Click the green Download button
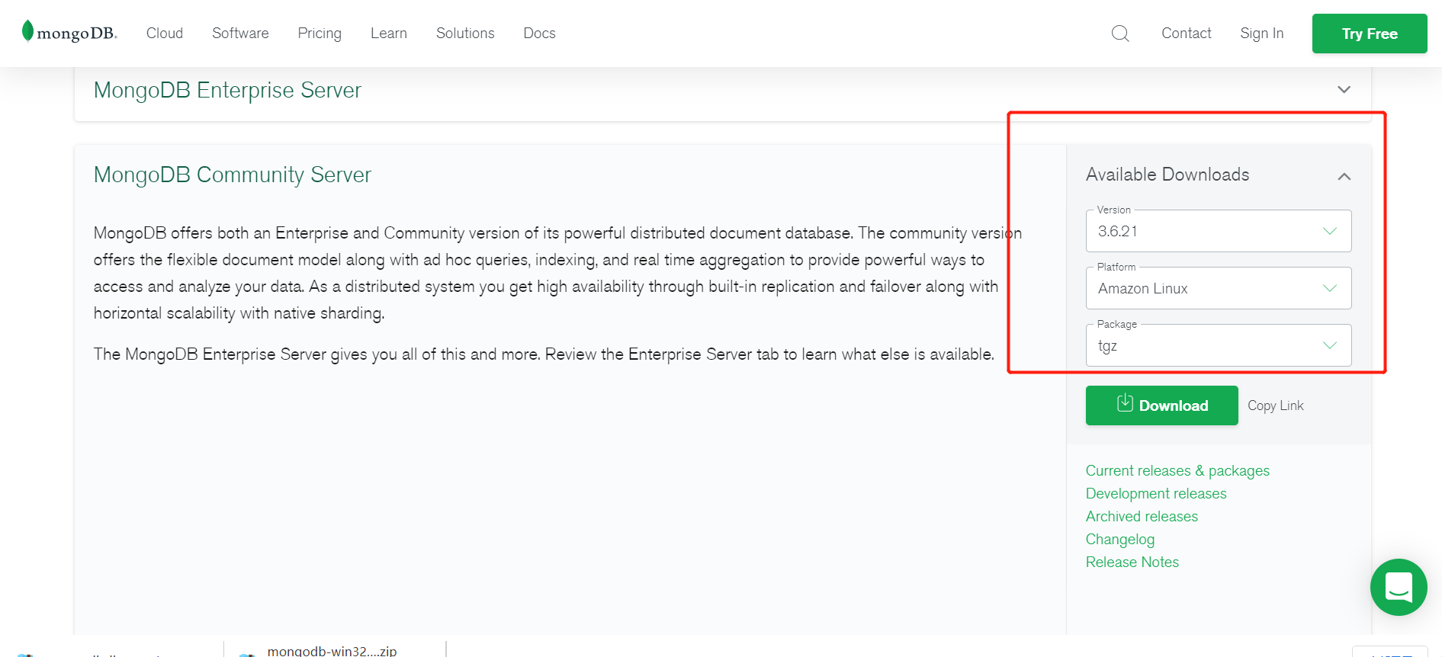Screen dimensions: 1442x657 (1162, 405)
